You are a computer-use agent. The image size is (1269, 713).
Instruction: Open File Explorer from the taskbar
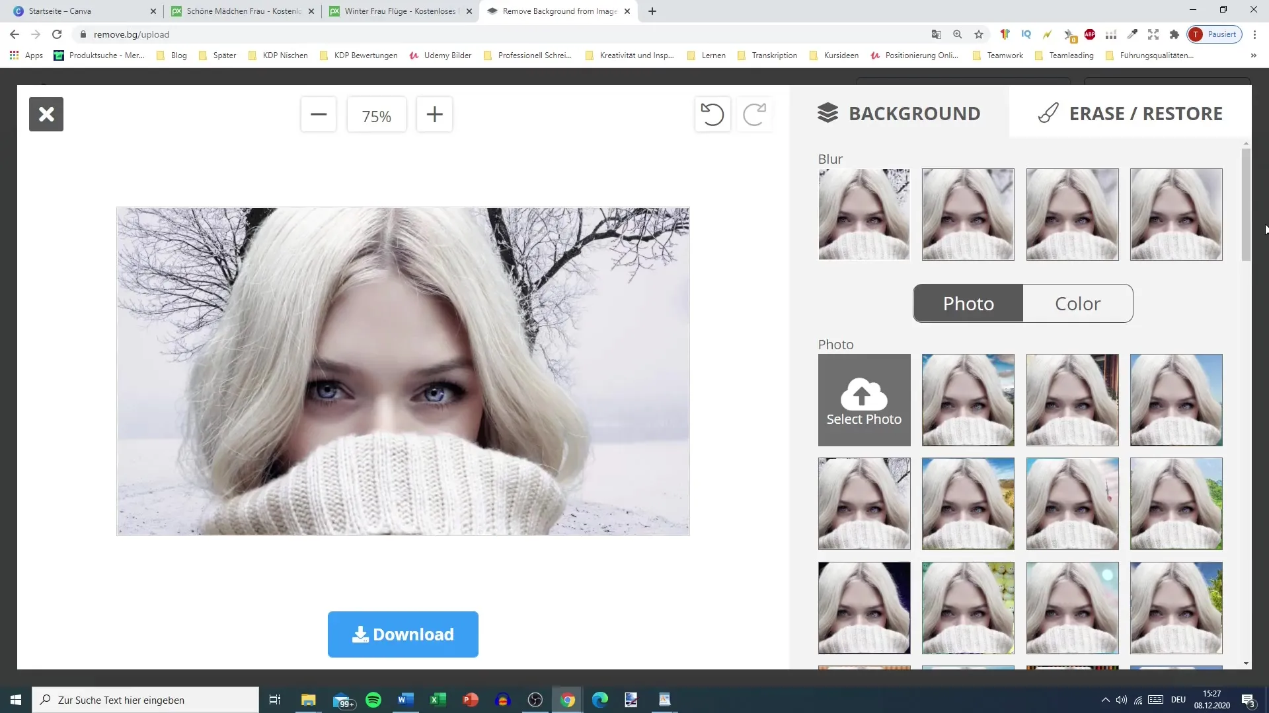pos(309,700)
